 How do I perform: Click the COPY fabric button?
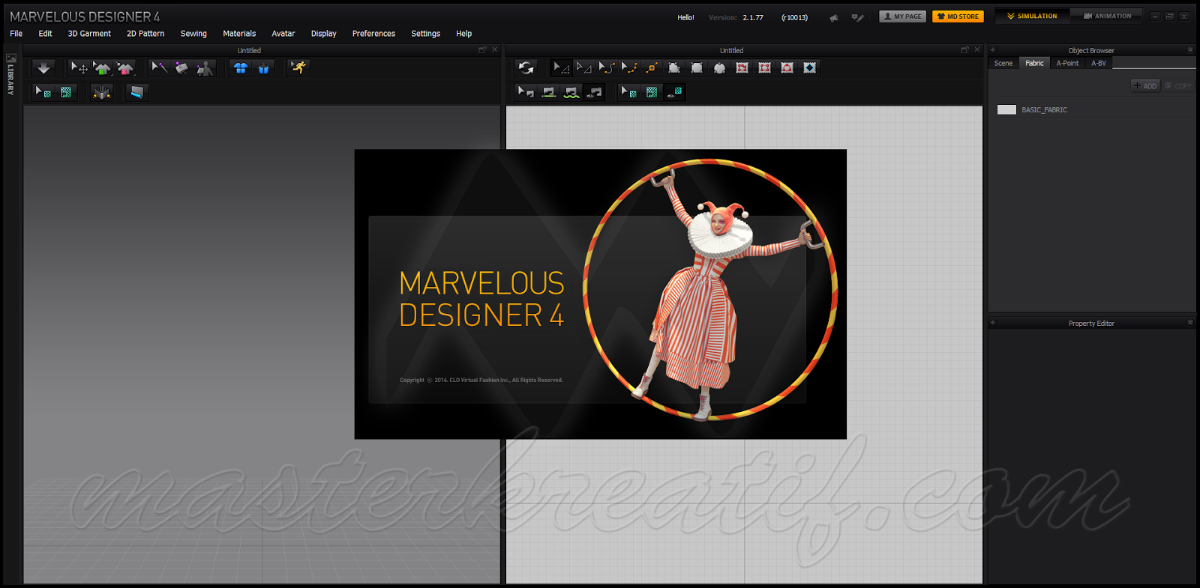pos(1177,86)
